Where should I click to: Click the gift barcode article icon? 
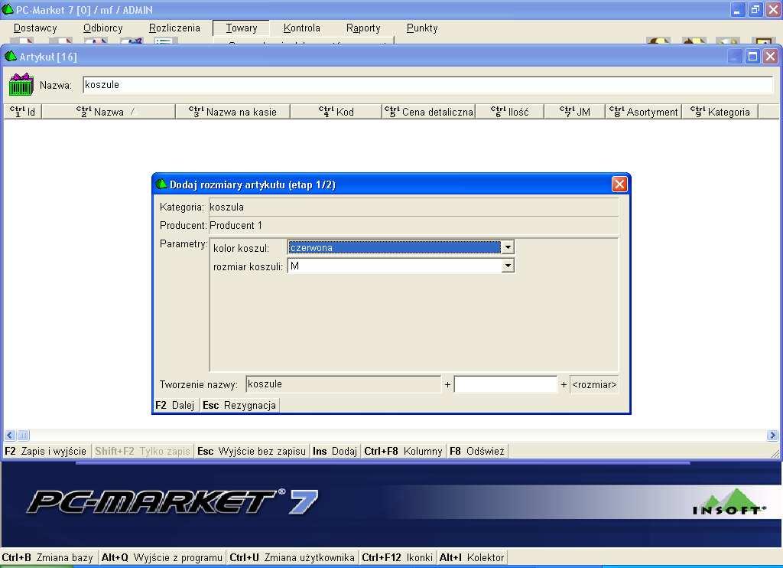pyautogui.click(x=21, y=84)
